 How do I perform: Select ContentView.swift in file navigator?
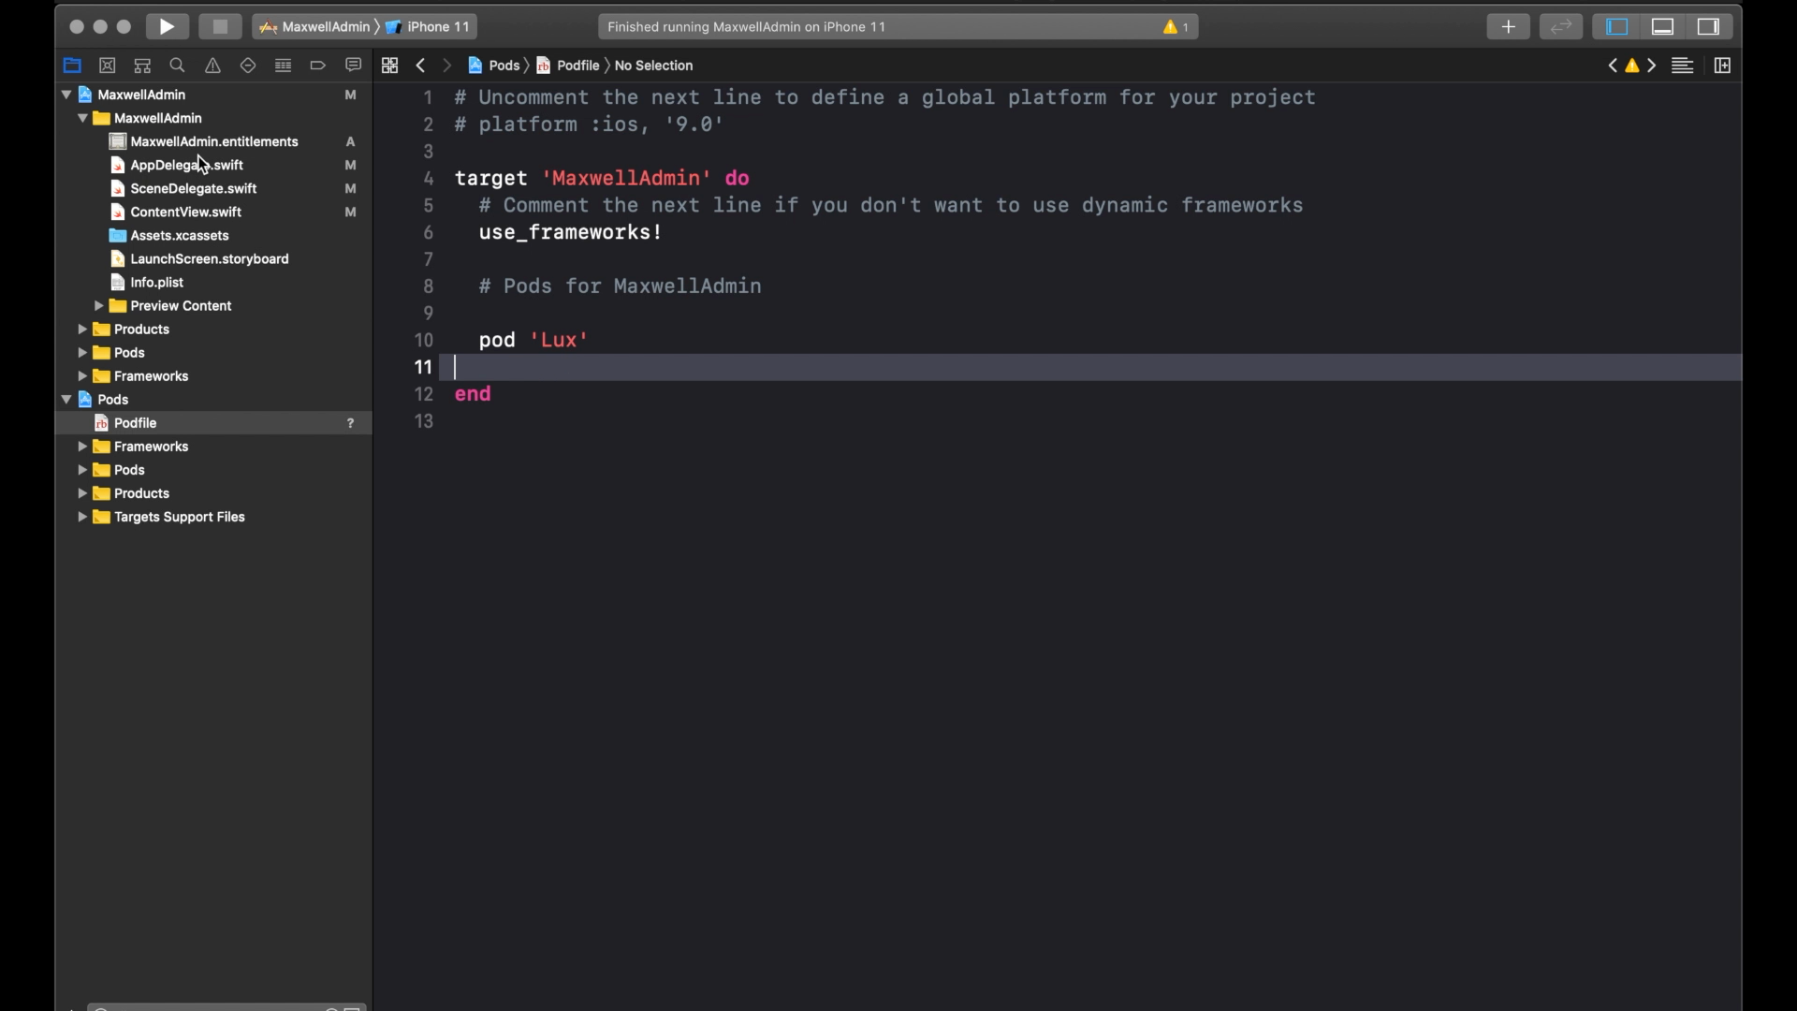[185, 211]
